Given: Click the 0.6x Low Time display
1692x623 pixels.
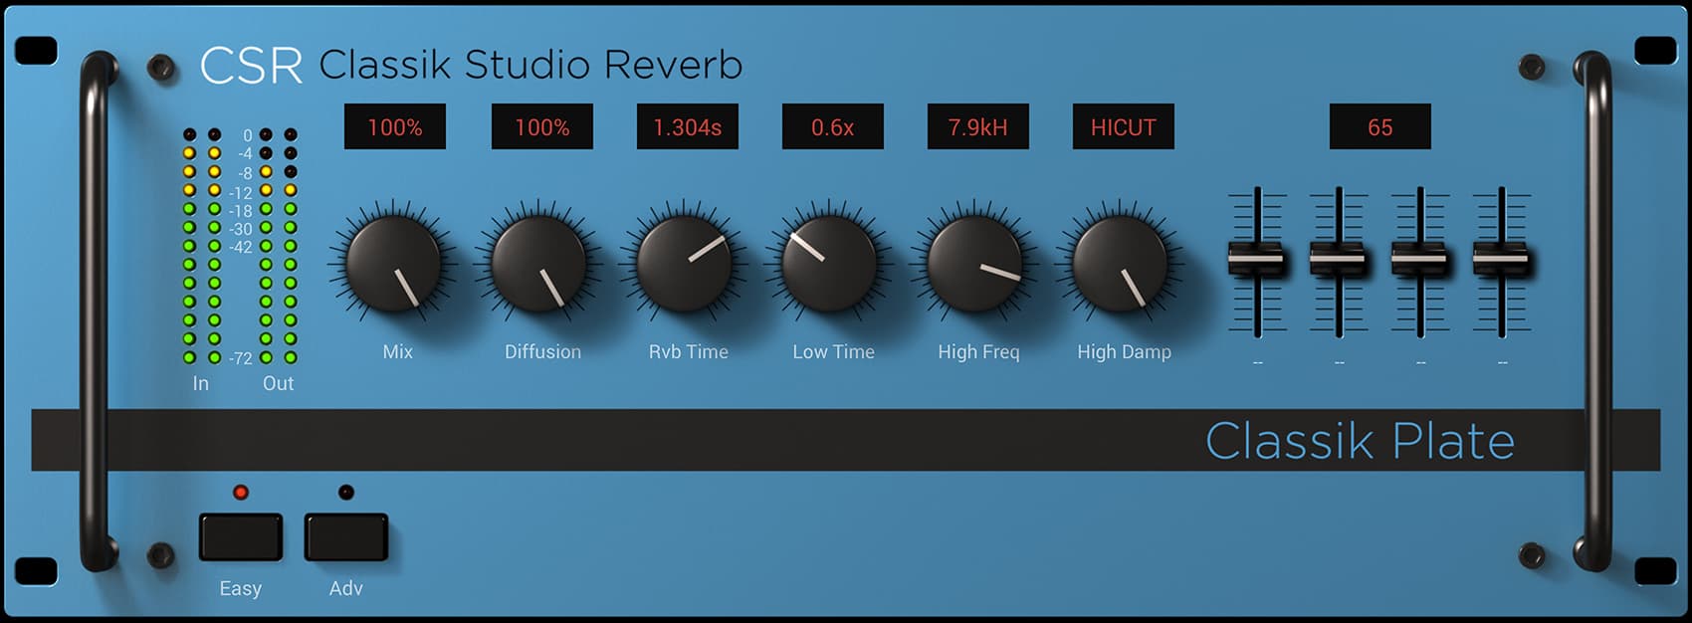Looking at the screenshot, I should (x=833, y=127).
